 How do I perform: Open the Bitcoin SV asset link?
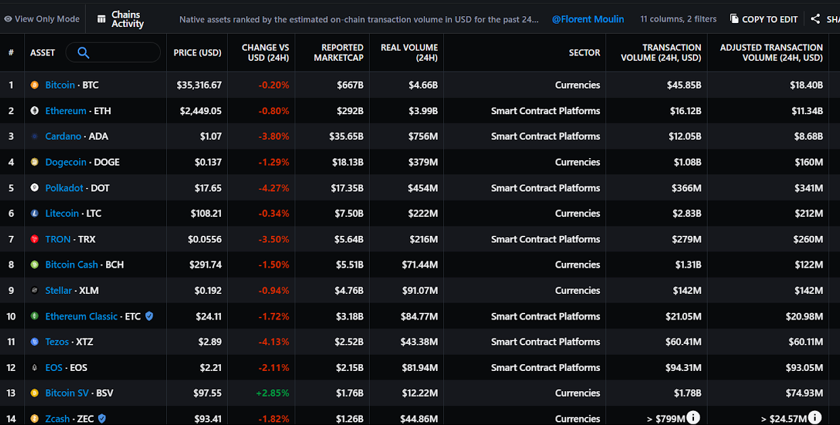(x=68, y=393)
